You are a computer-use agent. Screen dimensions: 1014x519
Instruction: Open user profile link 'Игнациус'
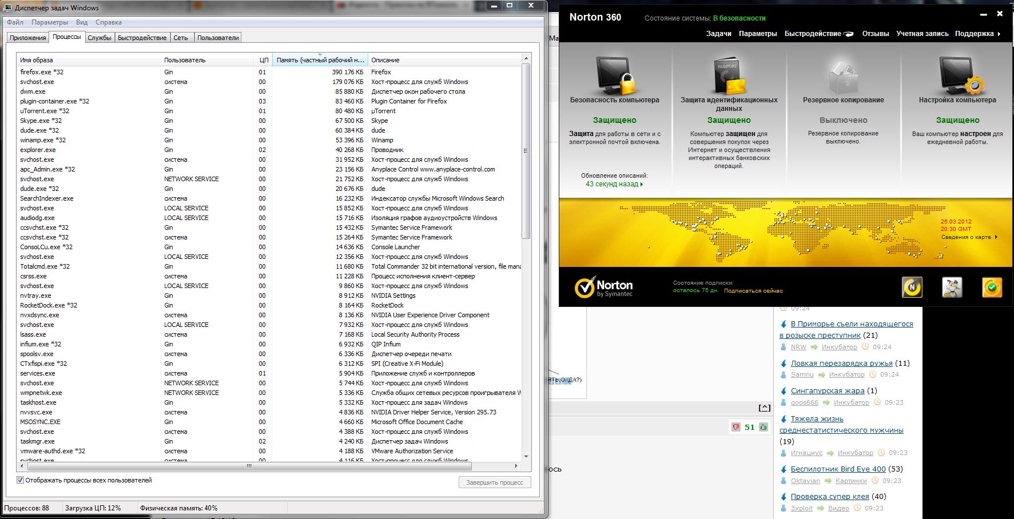(806, 453)
